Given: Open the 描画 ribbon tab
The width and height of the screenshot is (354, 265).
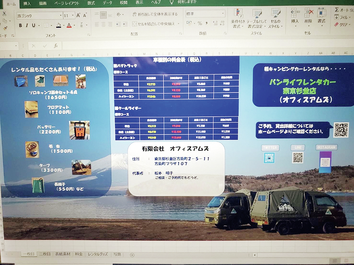Looking at the screenshot, I should coord(42,3).
